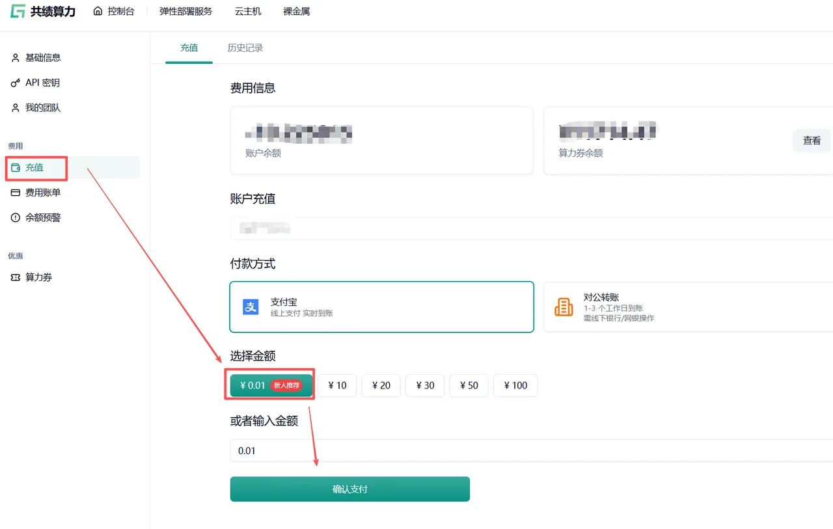Click the 账户充值 heading
Image resolution: width=833 pixels, height=529 pixels.
pyautogui.click(x=253, y=199)
